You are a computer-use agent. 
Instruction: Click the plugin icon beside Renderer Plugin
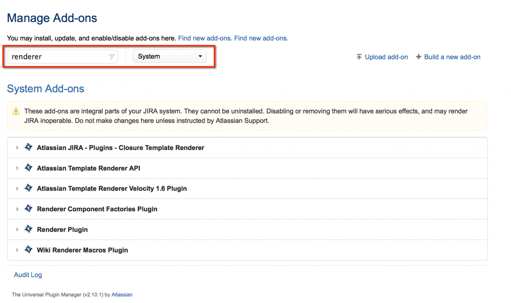[28, 229]
